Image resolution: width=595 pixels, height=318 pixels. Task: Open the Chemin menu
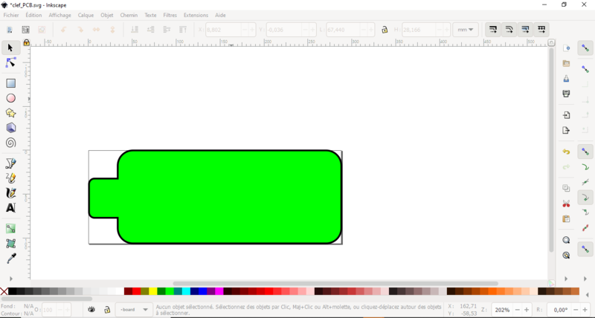pyautogui.click(x=129, y=15)
